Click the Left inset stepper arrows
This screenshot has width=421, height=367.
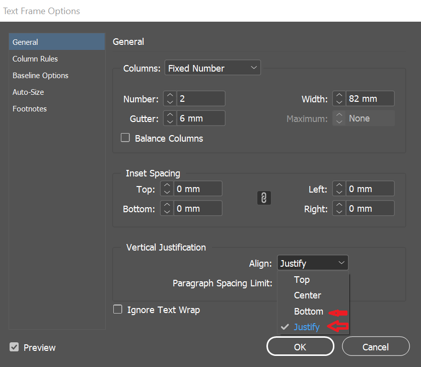click(x=339, y=189)
